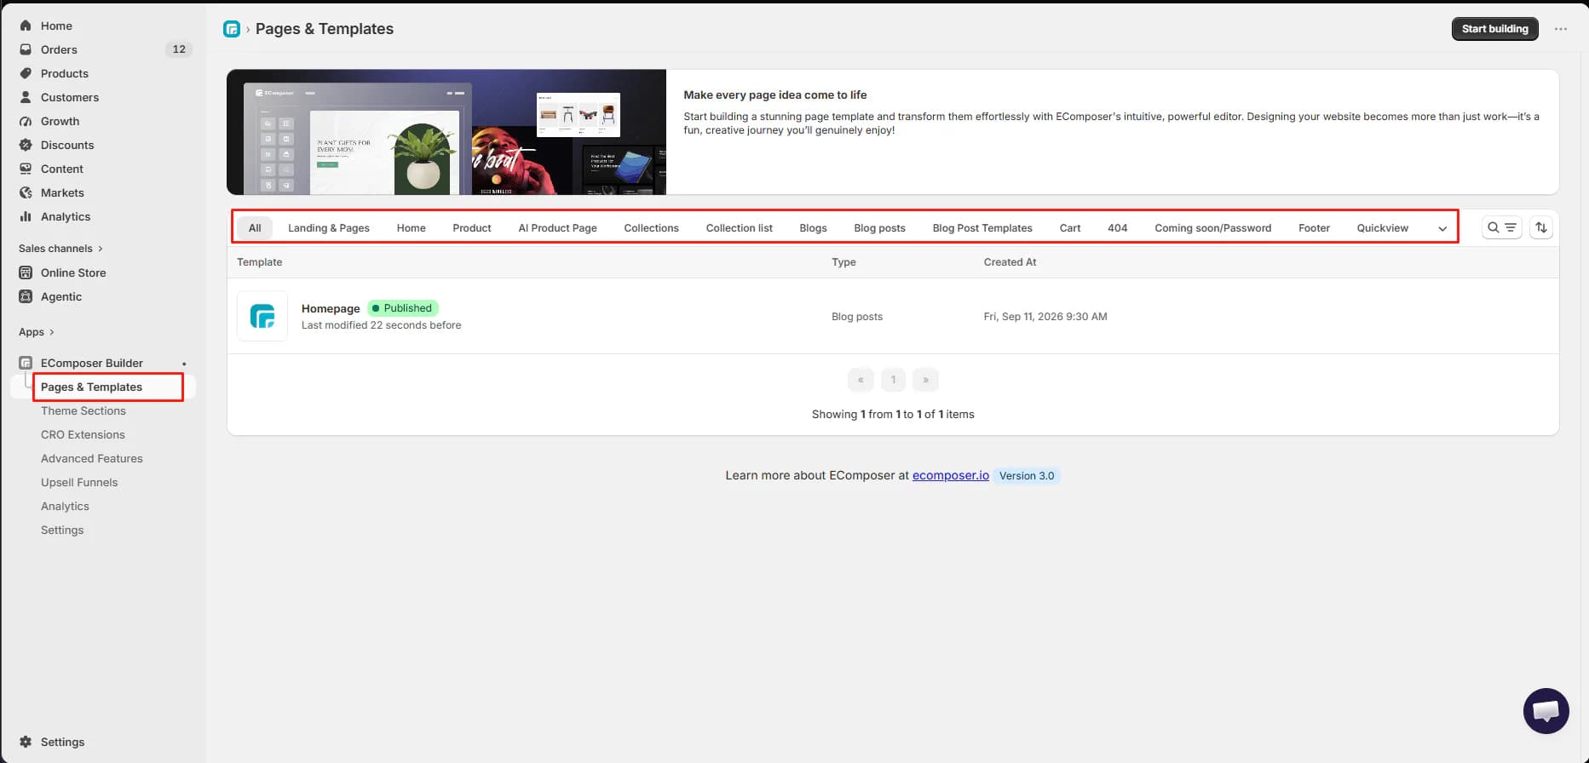1589x763 pixels.
Task: Click the Orders count badge 12
Action: click(x=179, y=49)
